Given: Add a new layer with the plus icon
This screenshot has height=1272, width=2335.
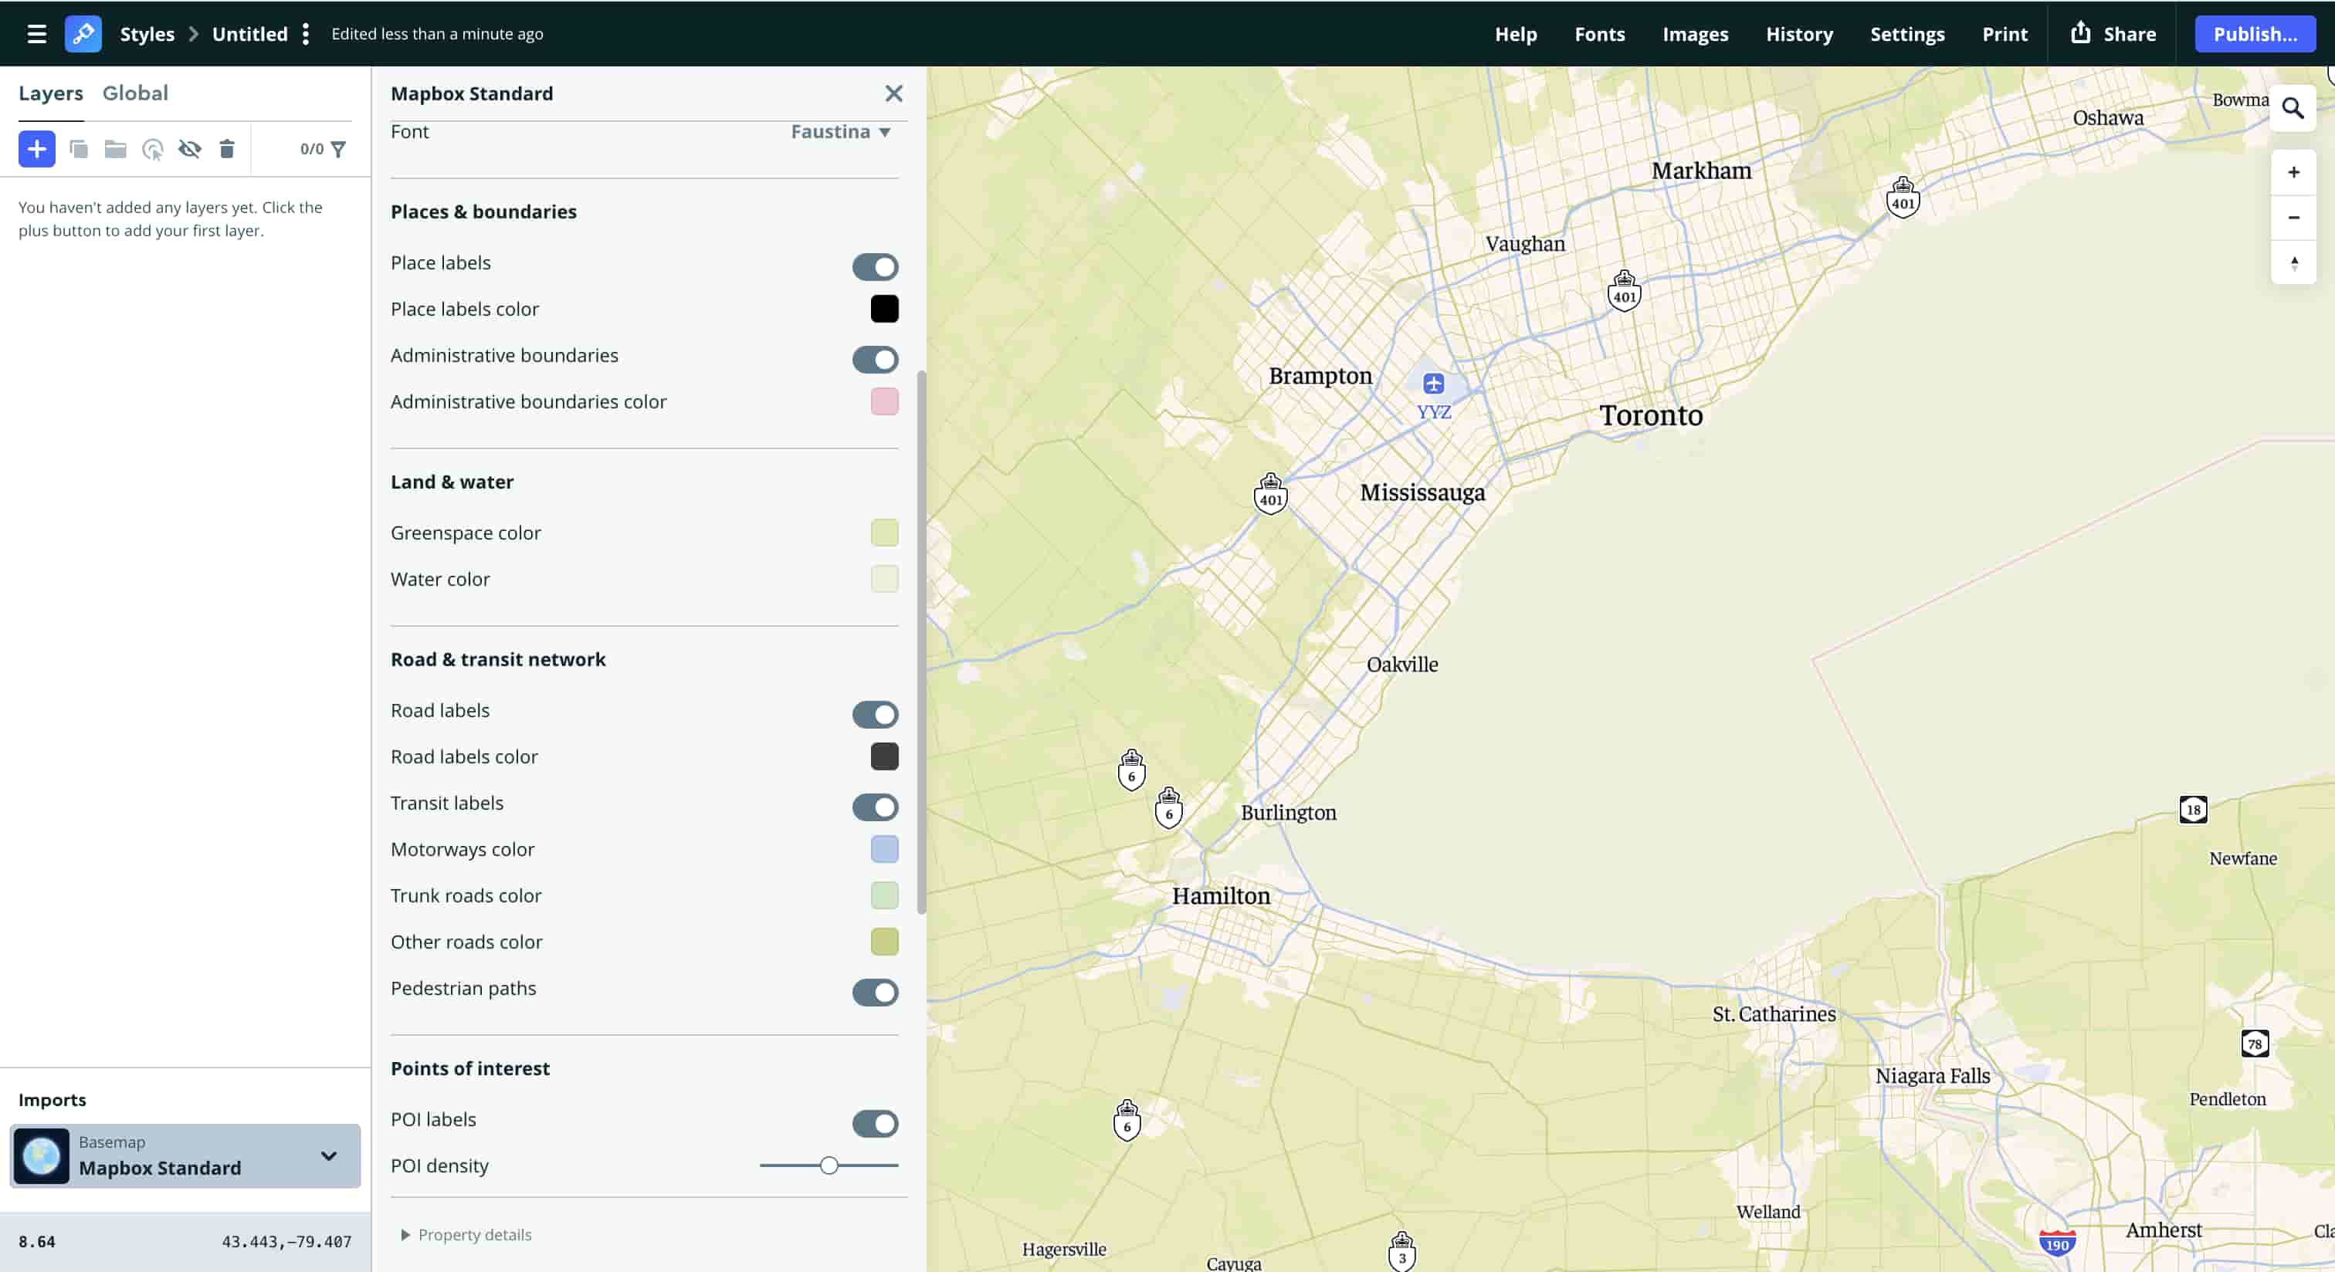Looking at the screenshot, I should point(36,149).
